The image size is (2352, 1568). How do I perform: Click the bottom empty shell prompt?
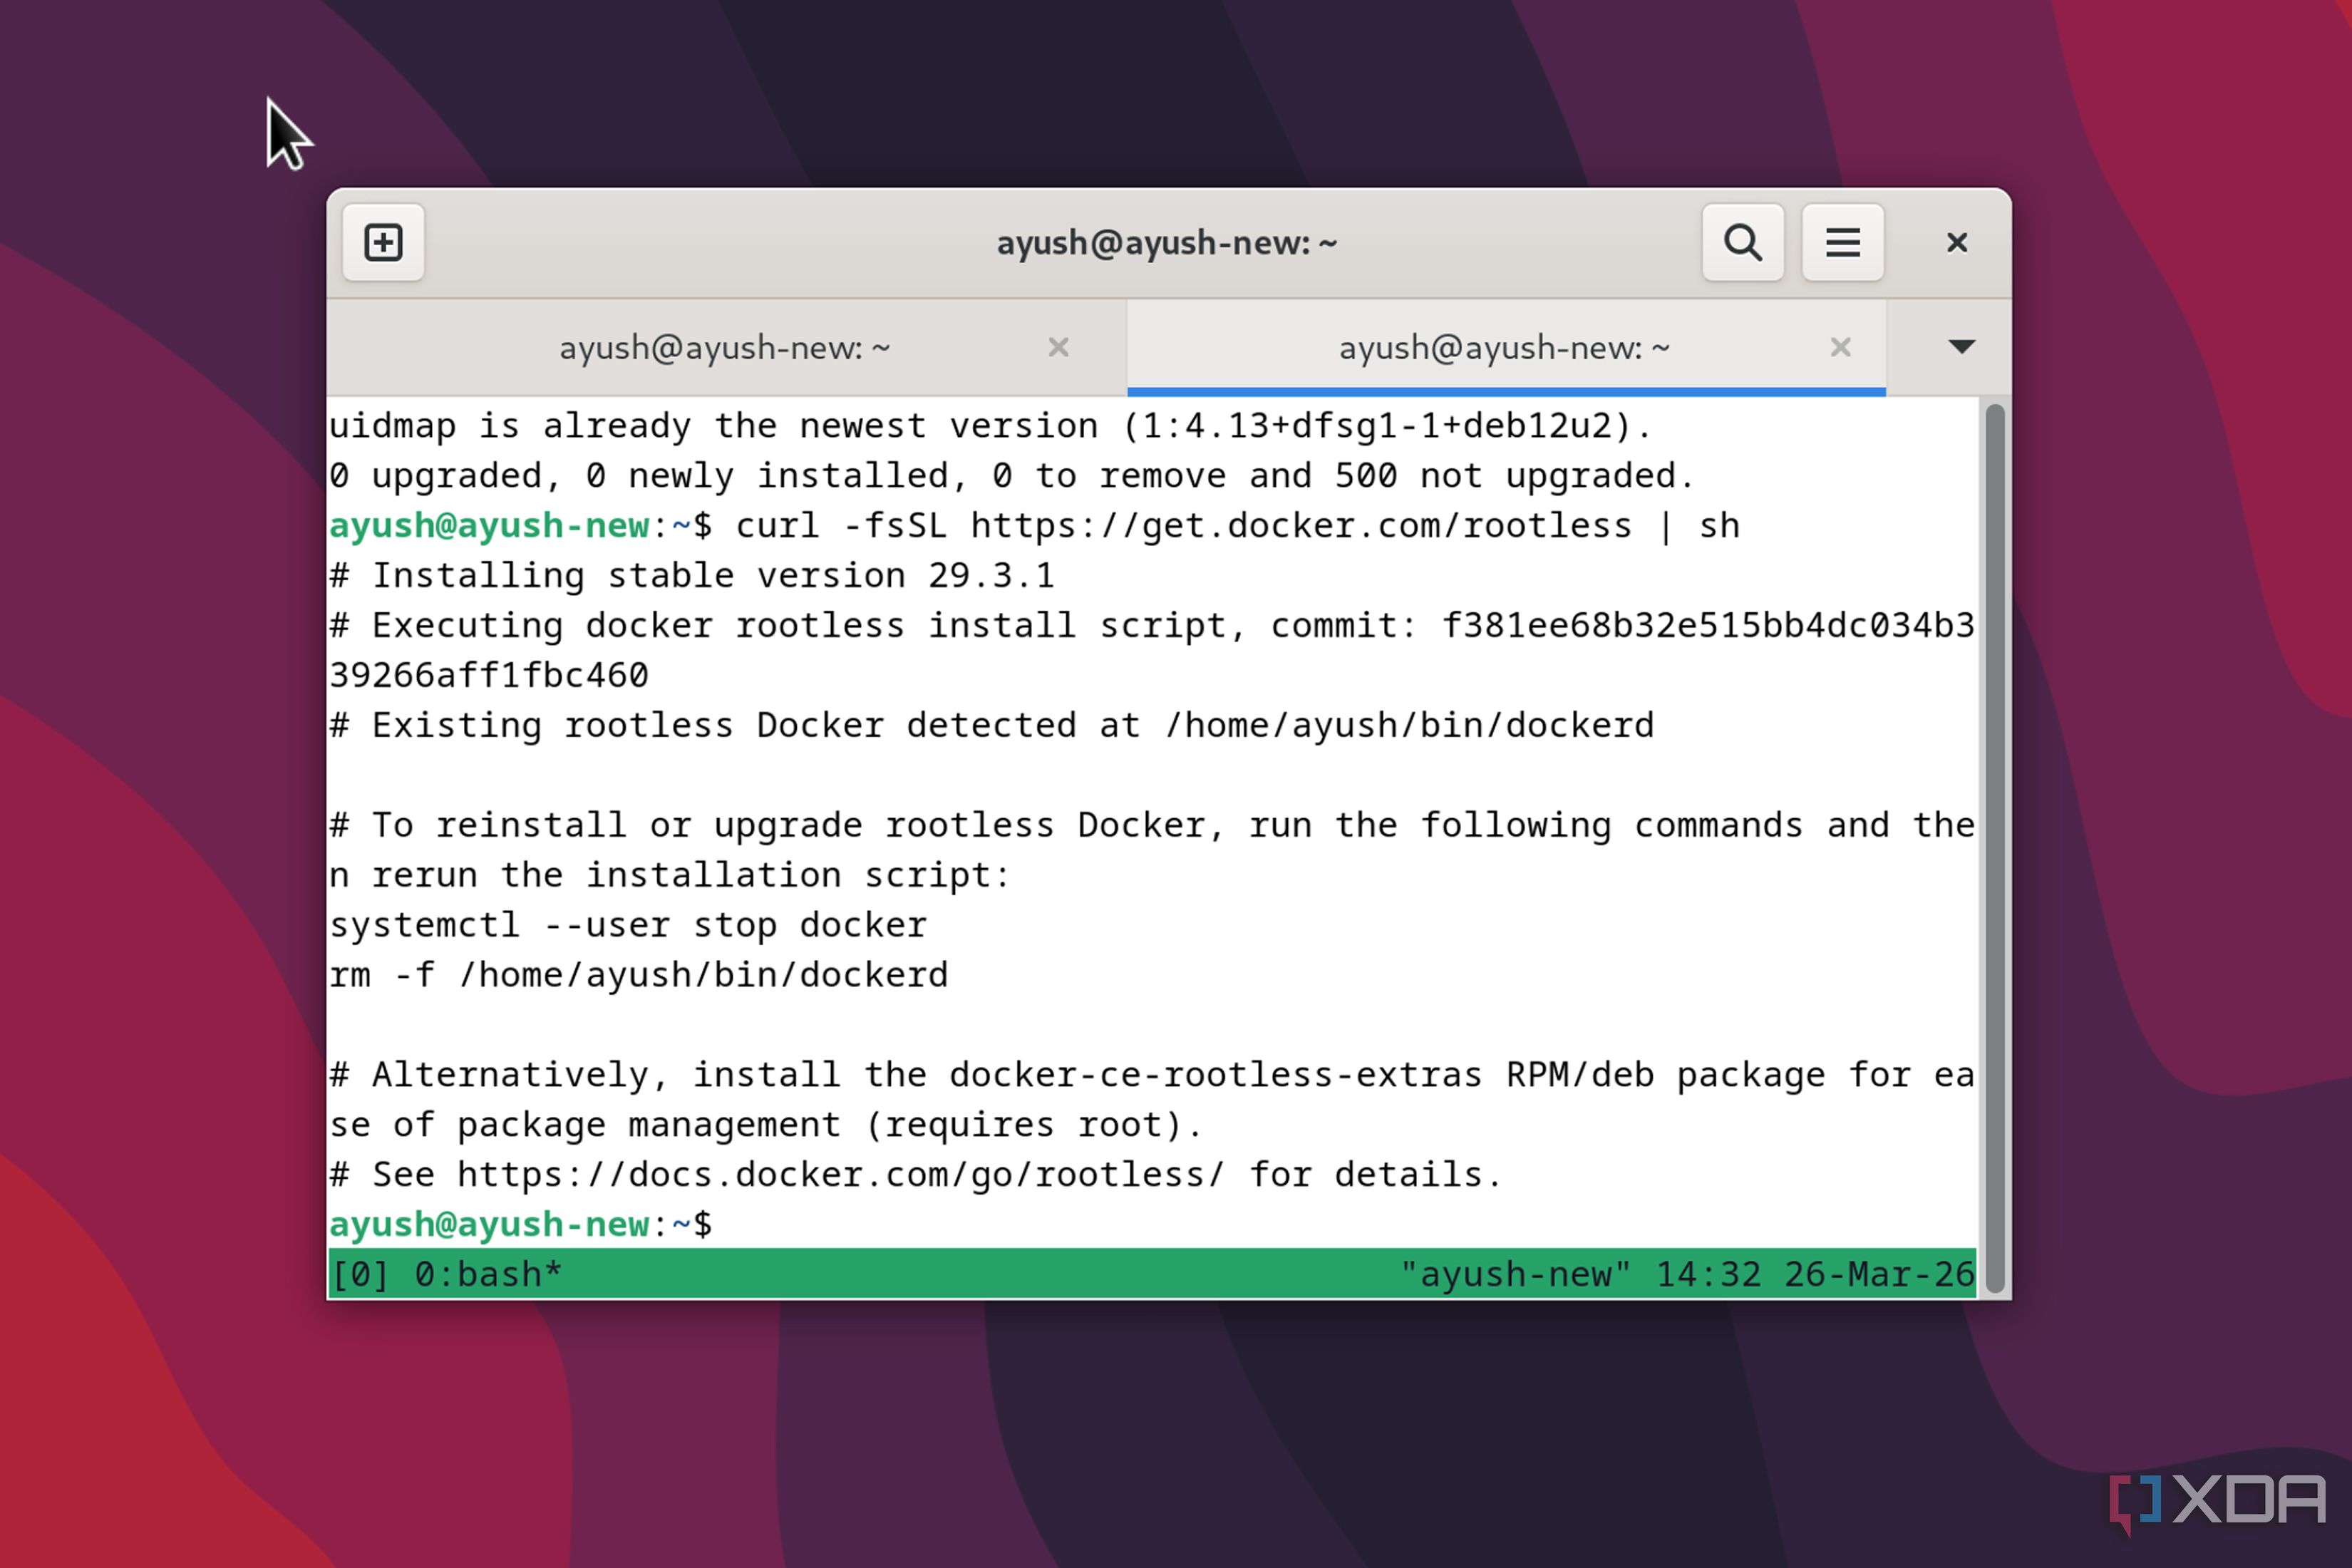click(521, 1225)
